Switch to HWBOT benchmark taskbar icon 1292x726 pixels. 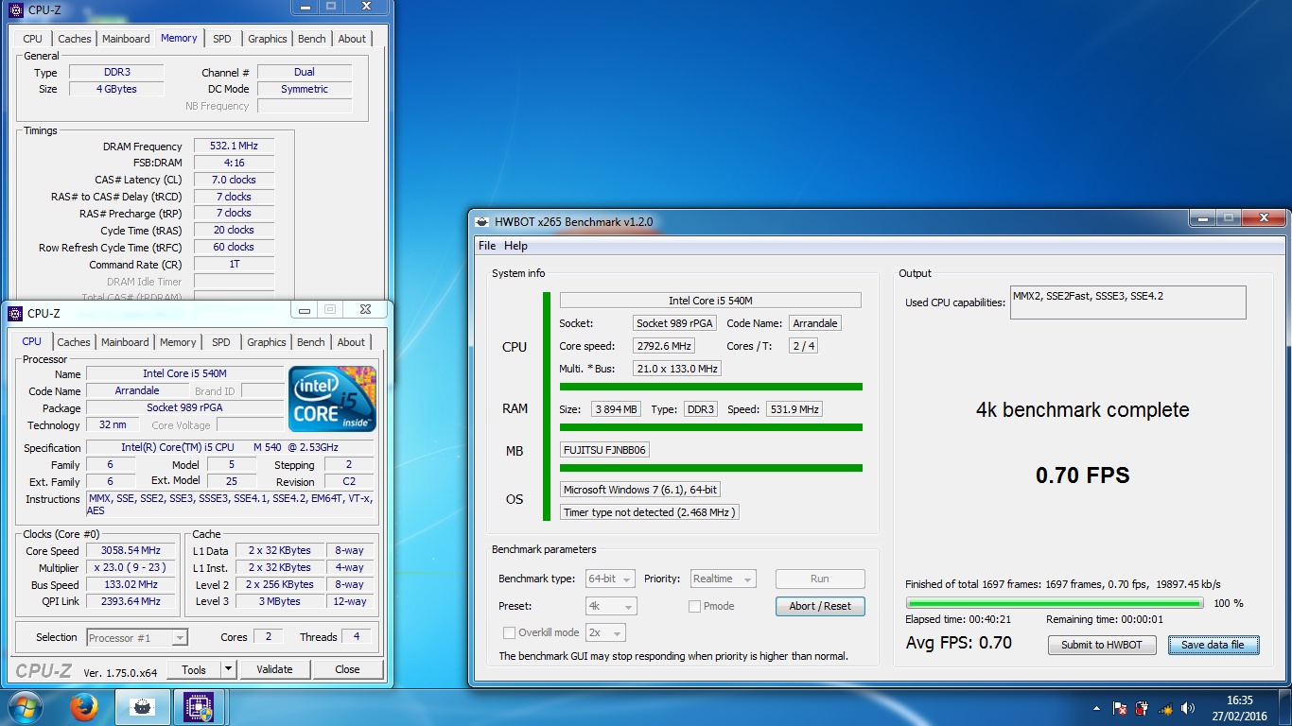(142, 707)
